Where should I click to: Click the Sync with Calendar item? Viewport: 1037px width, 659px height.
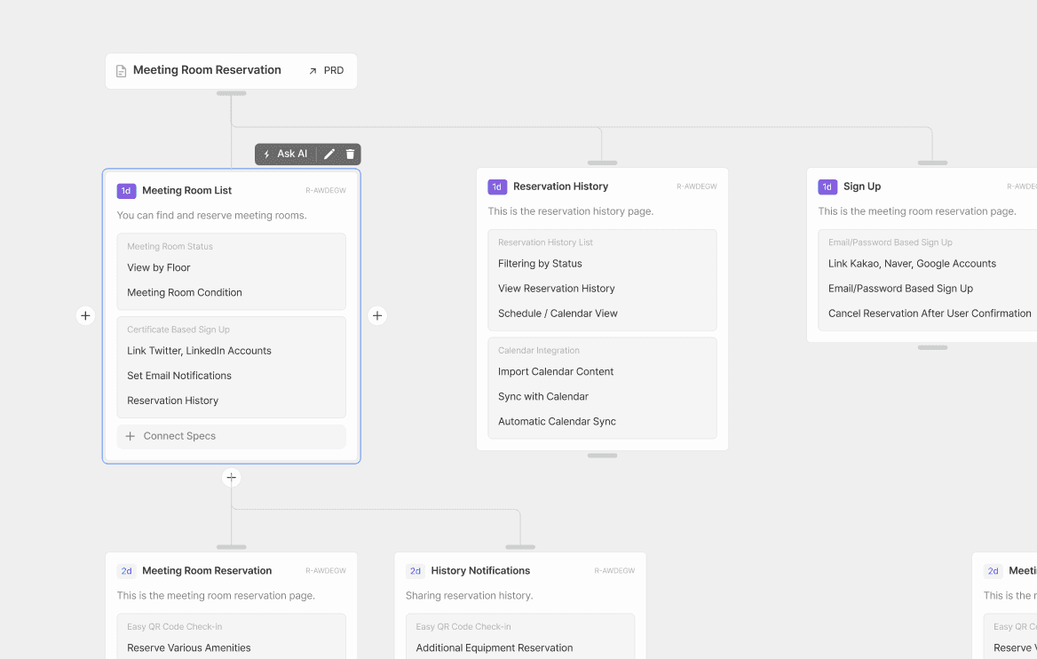543,397
